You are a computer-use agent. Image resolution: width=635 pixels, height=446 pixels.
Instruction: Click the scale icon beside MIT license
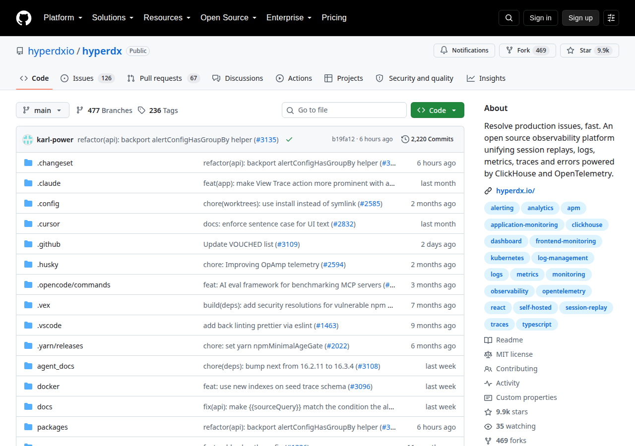coord(488,354)
